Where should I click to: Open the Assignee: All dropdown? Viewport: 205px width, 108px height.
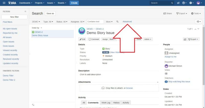tap(77, 22)
